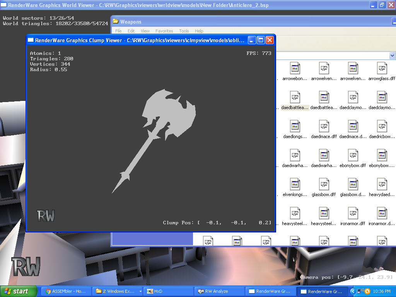Click the "World triangles" count text

55,24
